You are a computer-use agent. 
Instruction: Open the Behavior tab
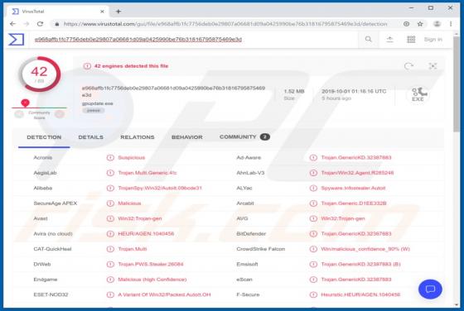point(187,137)
